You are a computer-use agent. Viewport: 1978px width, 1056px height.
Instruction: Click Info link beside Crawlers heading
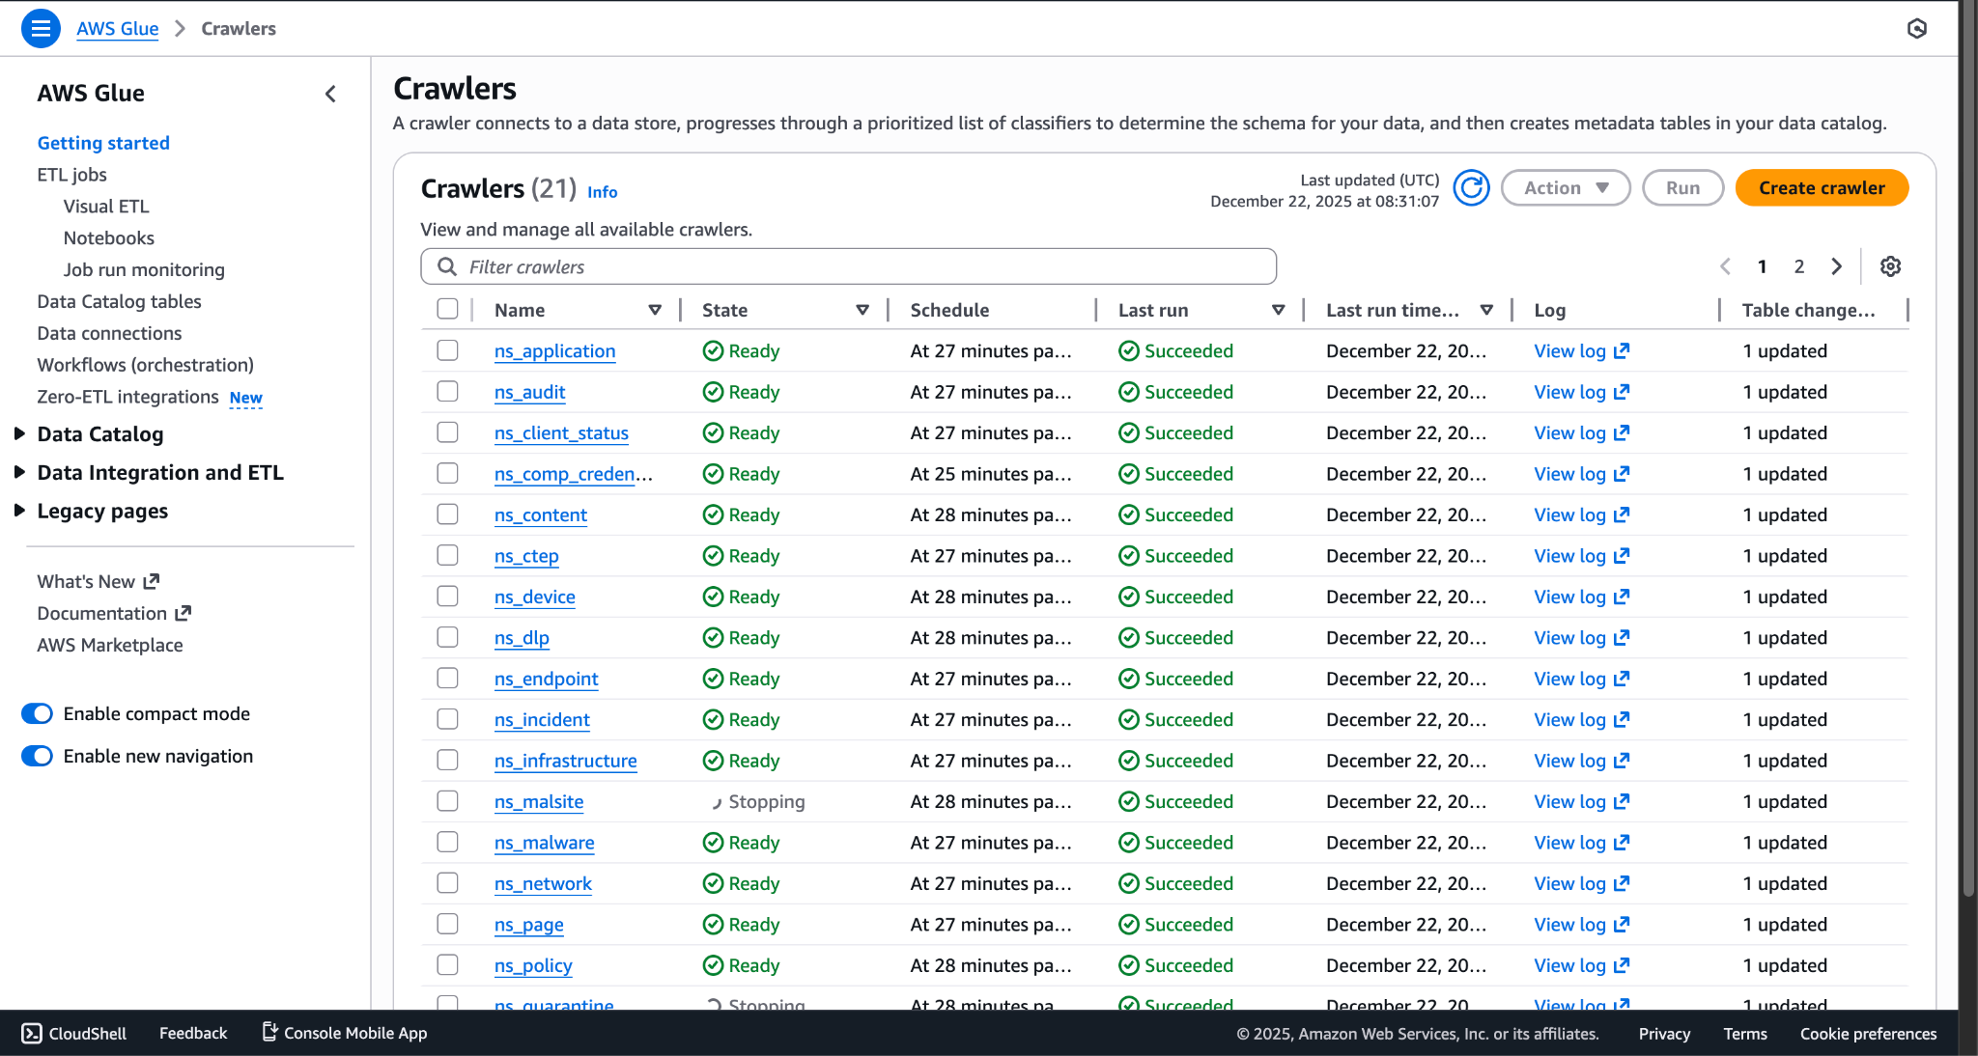[603, 192]
